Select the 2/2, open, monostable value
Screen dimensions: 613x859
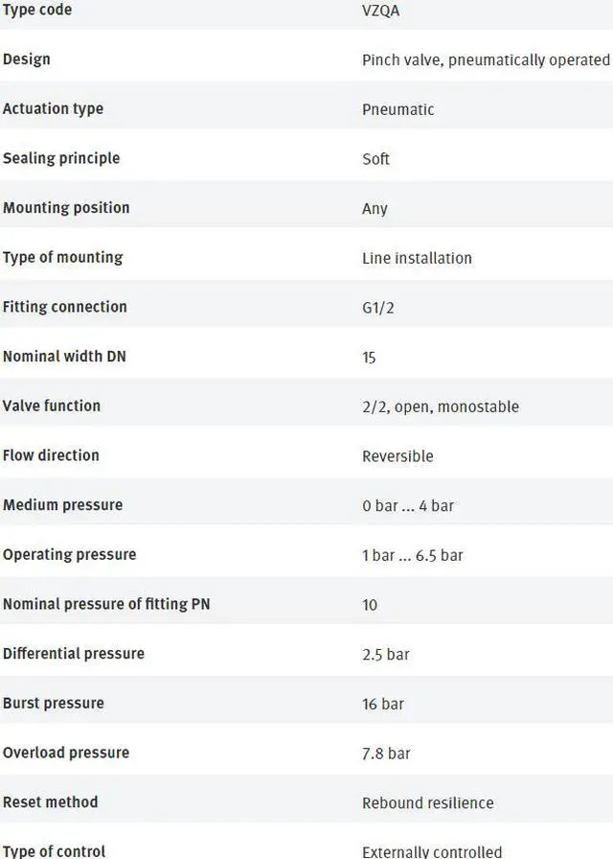pos(440,406)
